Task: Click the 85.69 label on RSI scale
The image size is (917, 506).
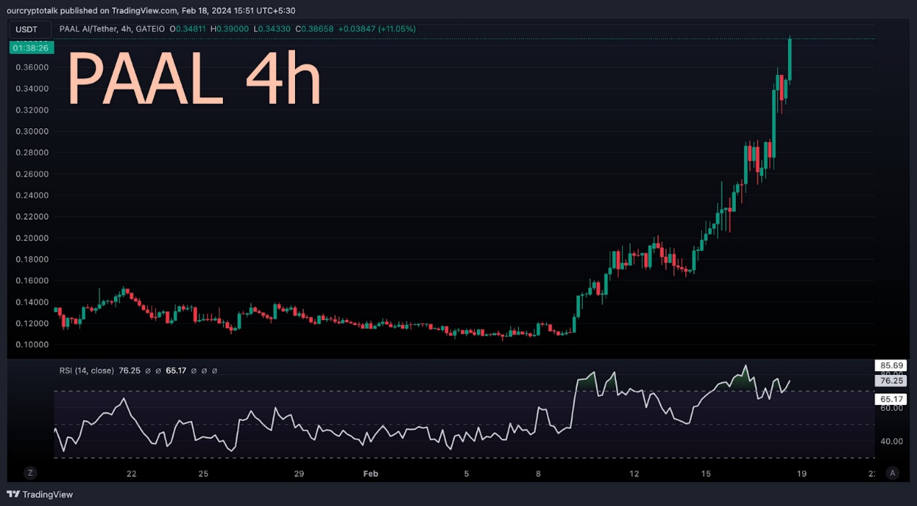Action: pos(890,365)
